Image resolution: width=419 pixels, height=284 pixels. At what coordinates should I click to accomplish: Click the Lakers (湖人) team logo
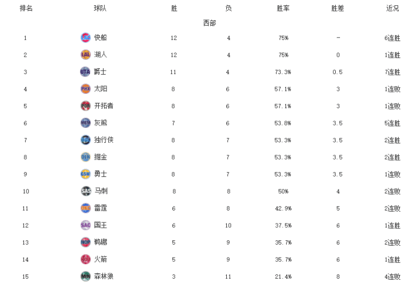click(x=86, y=55)
